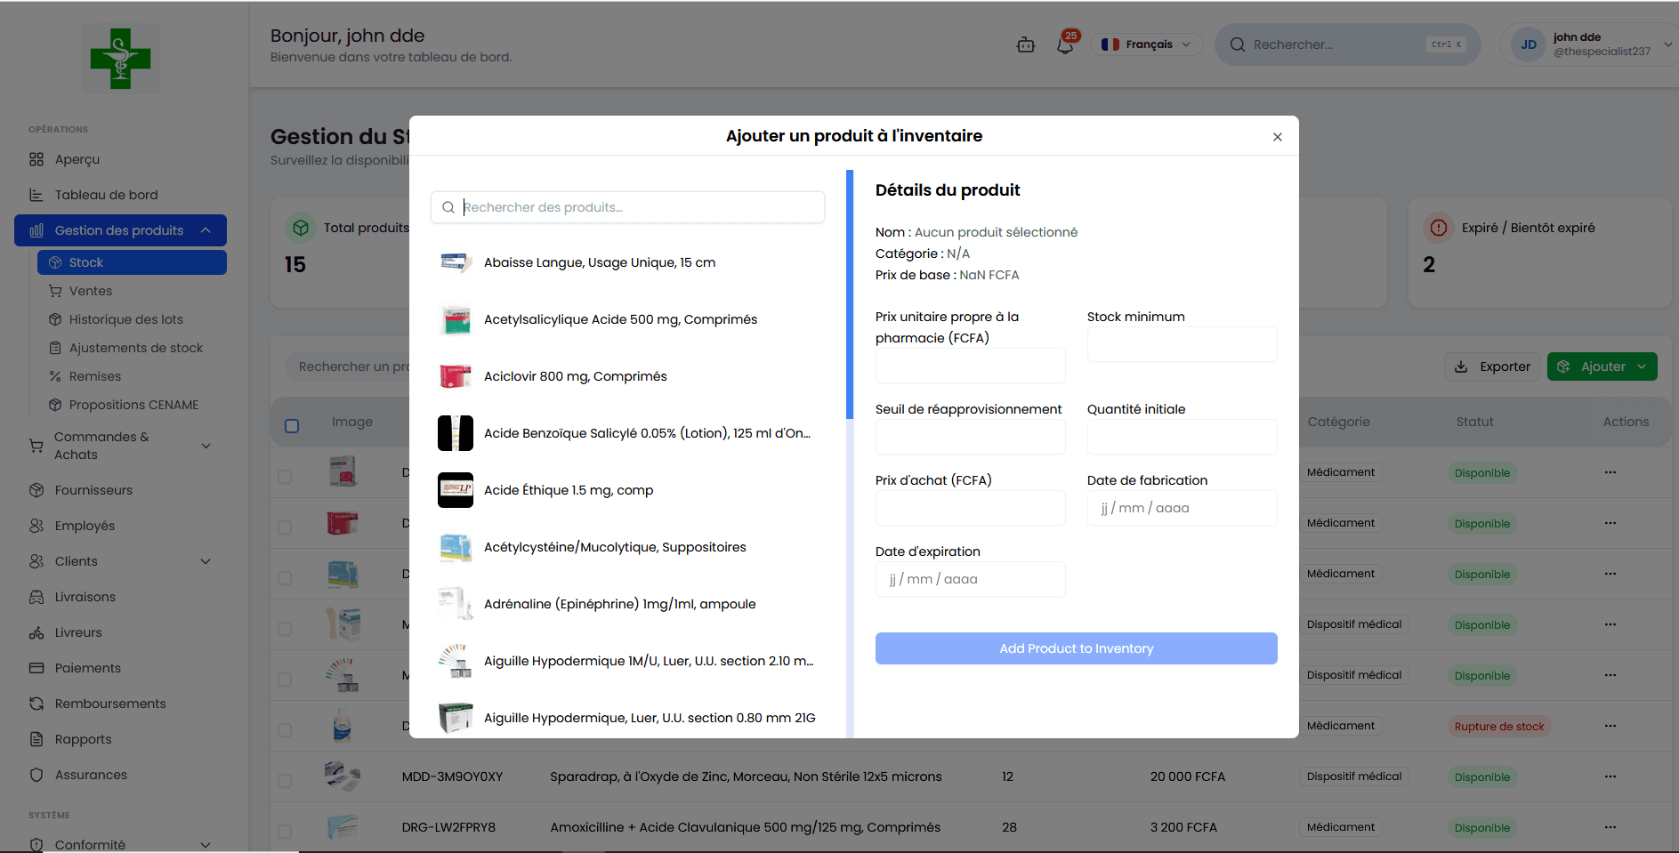Open actions menu for the Rupture de stock row
The width and height of the screenshot is (1679, 853).
[x=1610, y=726]
